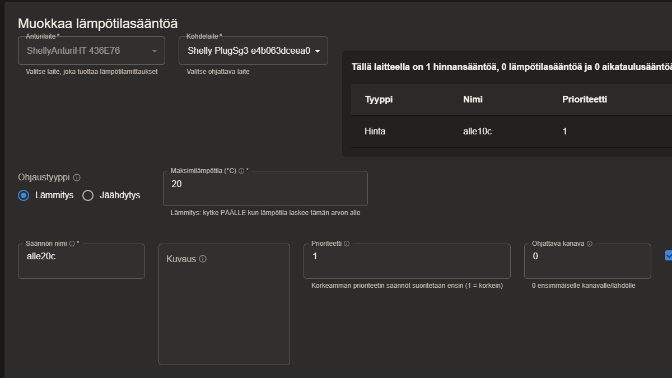The image size is (672, 378).
Task: Click into the Kuvaus description box
Action: tap(224, 314)
